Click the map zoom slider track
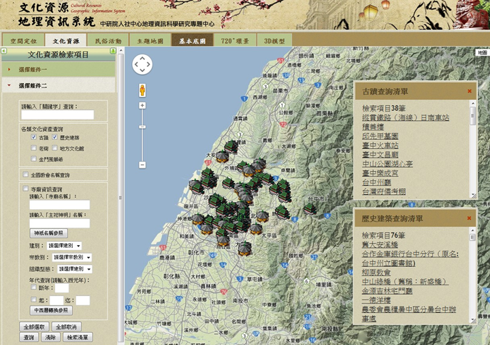 coord(142,136)
